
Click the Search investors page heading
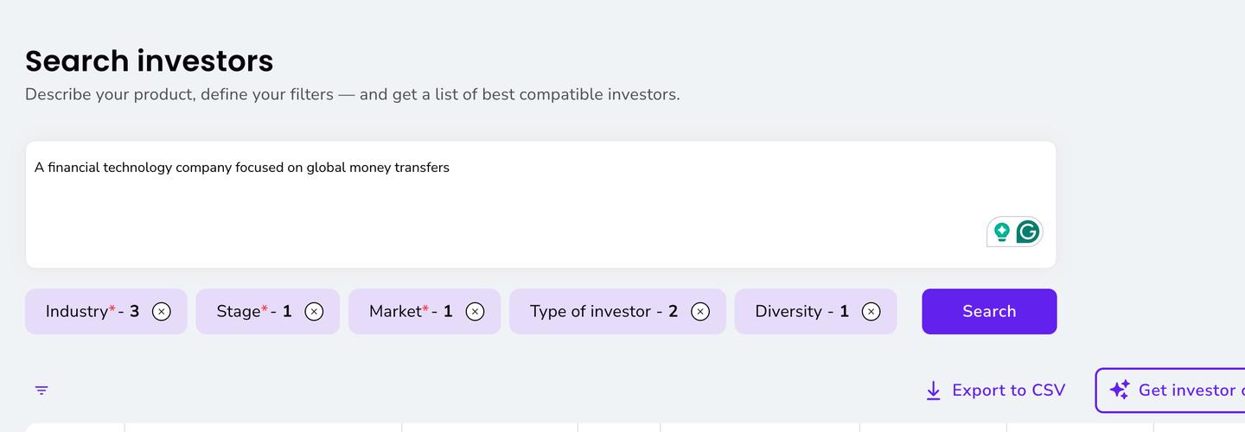point(149,61)
